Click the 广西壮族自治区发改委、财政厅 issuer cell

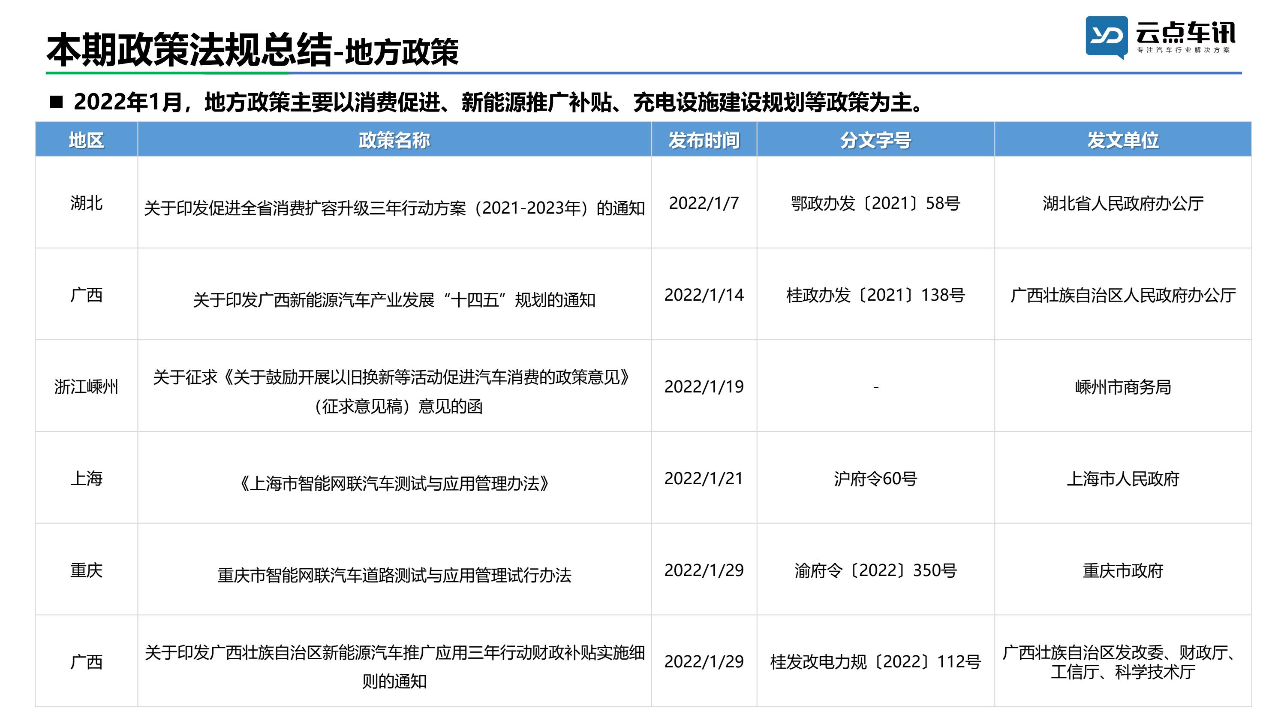tap(1123, 661)
